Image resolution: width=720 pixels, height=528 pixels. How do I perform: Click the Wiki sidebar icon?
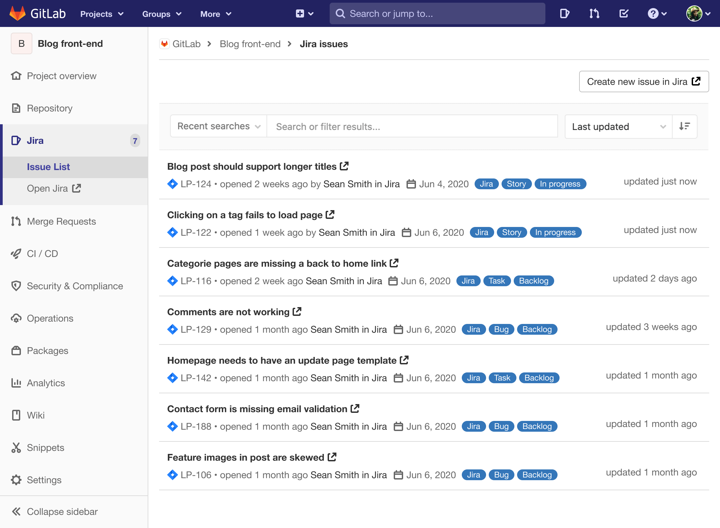tap(16, 415)
